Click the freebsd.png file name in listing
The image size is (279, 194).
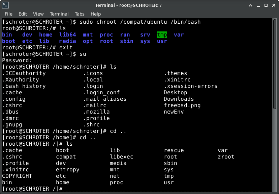pyautogui.click(x=182, y=105)
